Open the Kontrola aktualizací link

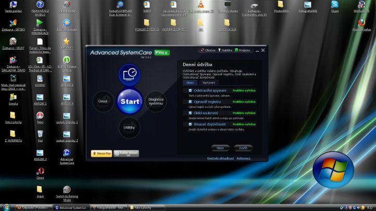coord(220,158)
